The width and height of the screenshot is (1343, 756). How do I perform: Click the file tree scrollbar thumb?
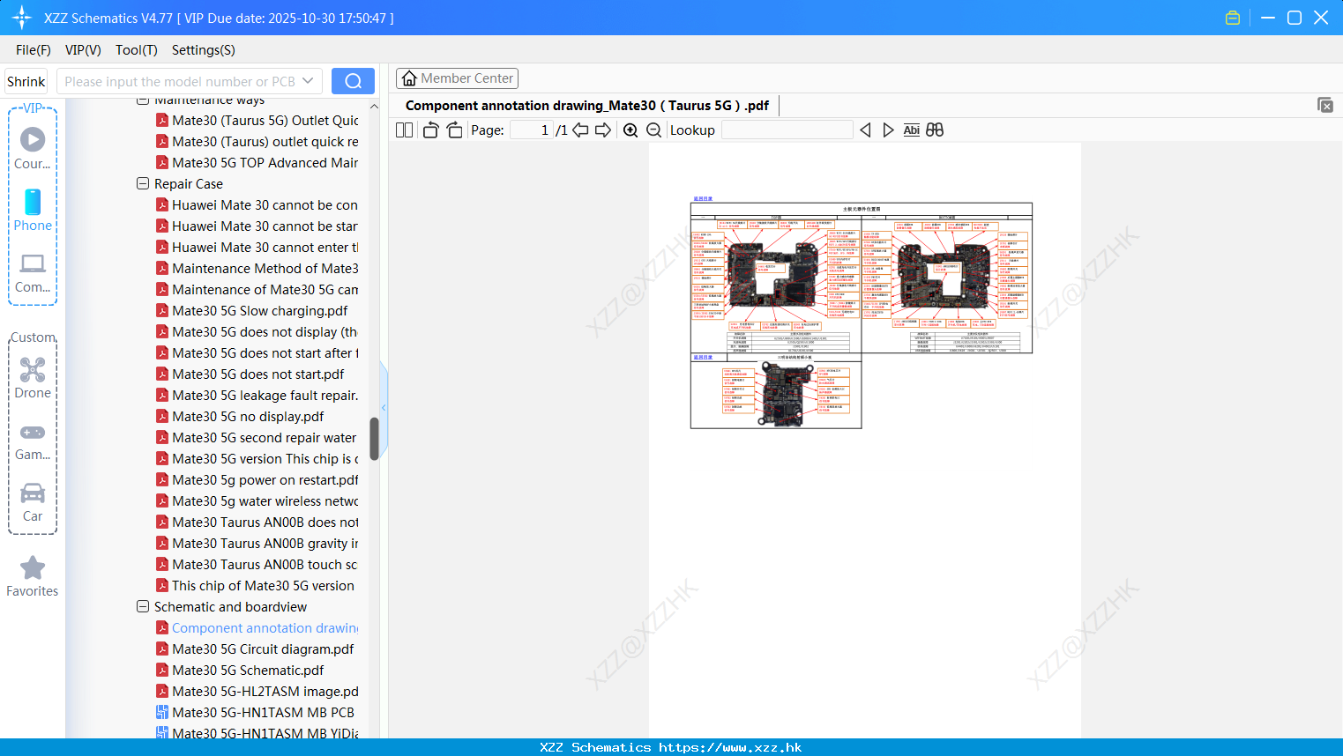[x=374, y=439]
